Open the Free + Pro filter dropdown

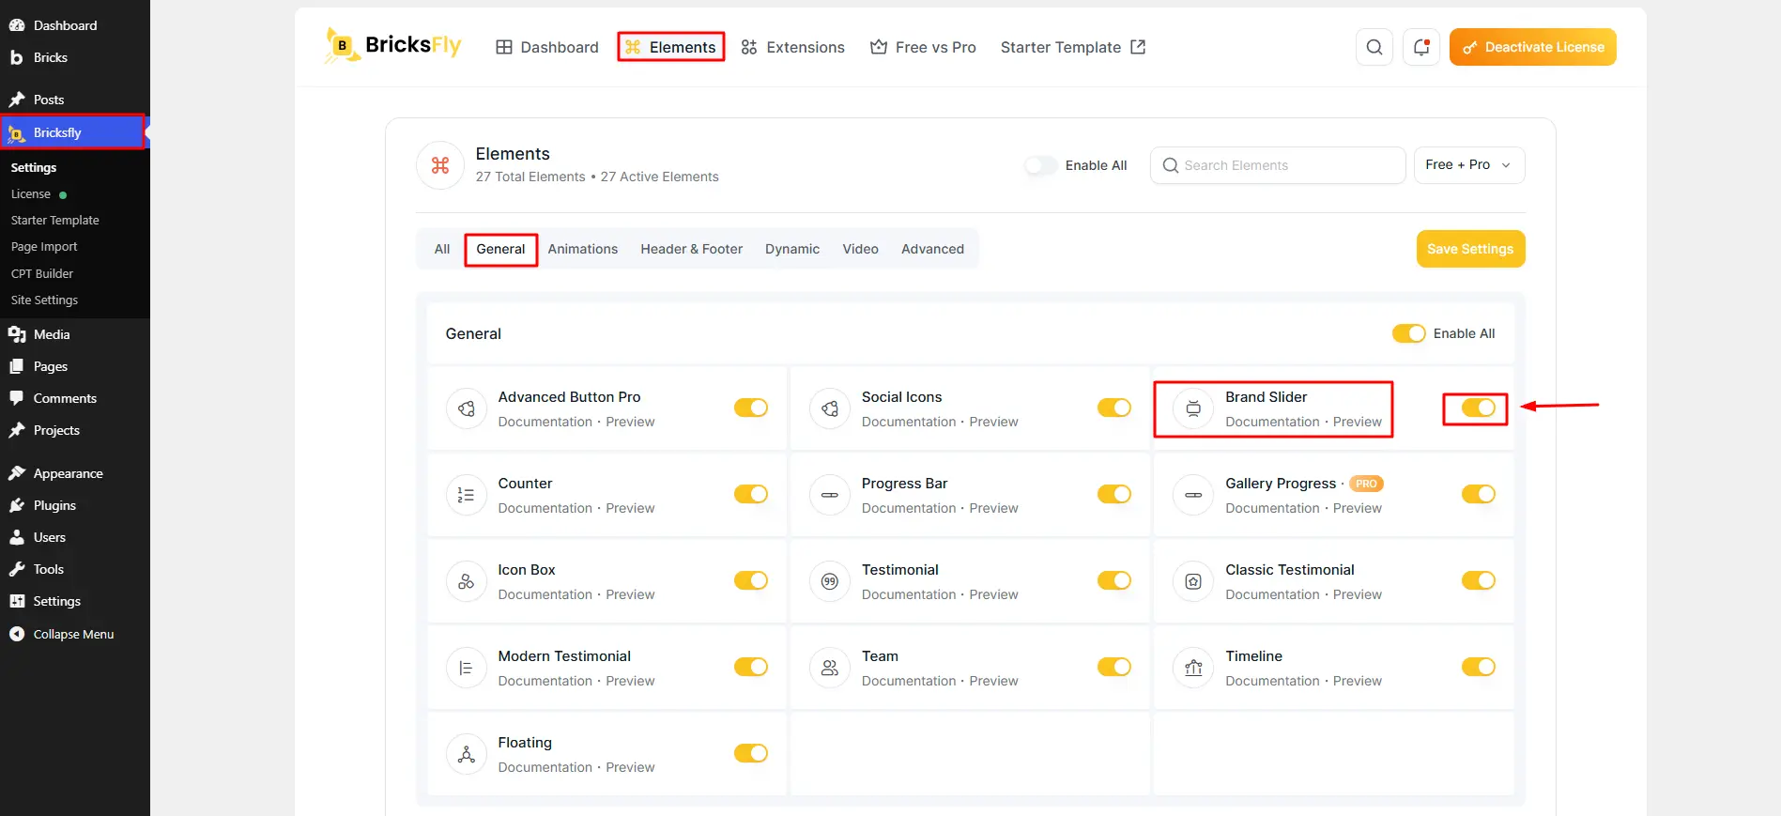click(1469, 165)
